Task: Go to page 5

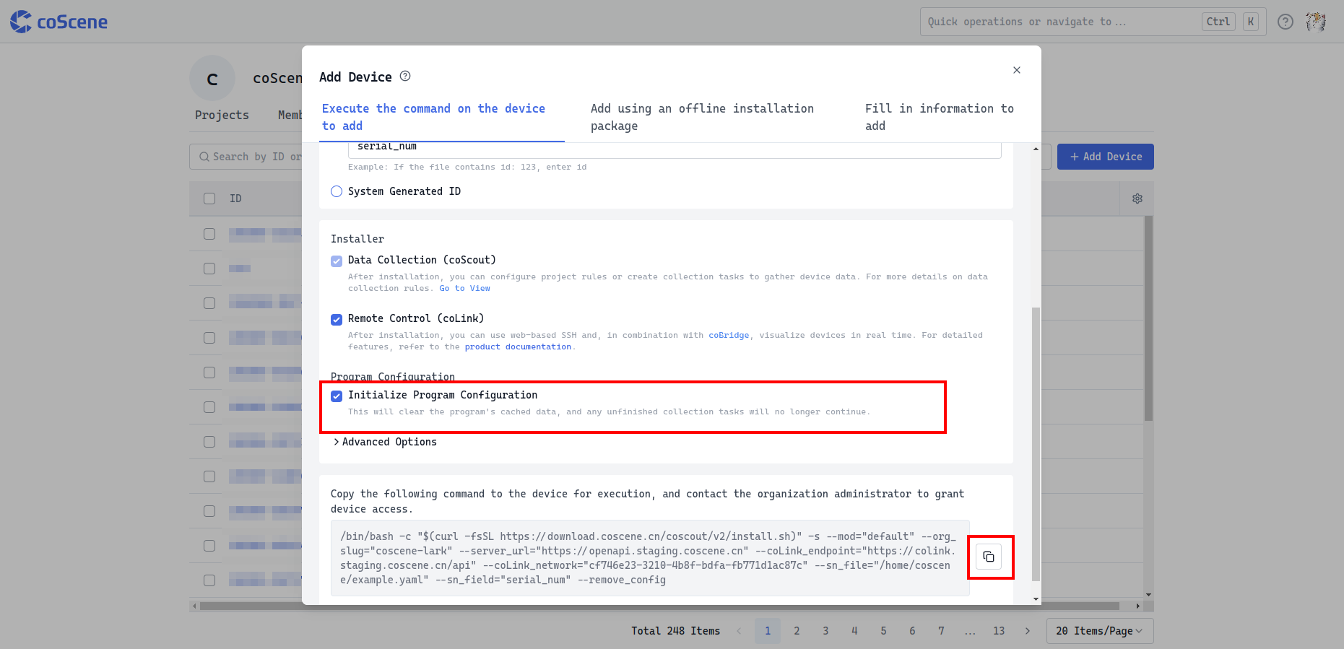Action: [x=883, y=631]
